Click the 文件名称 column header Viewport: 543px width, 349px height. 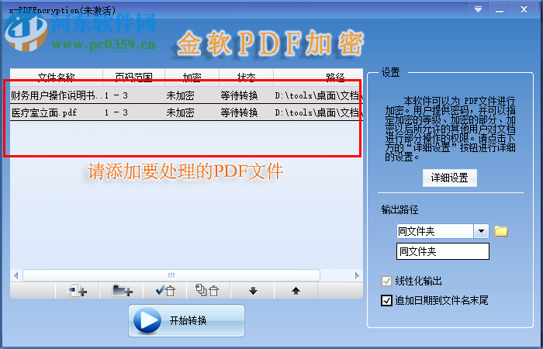[57, 77]
